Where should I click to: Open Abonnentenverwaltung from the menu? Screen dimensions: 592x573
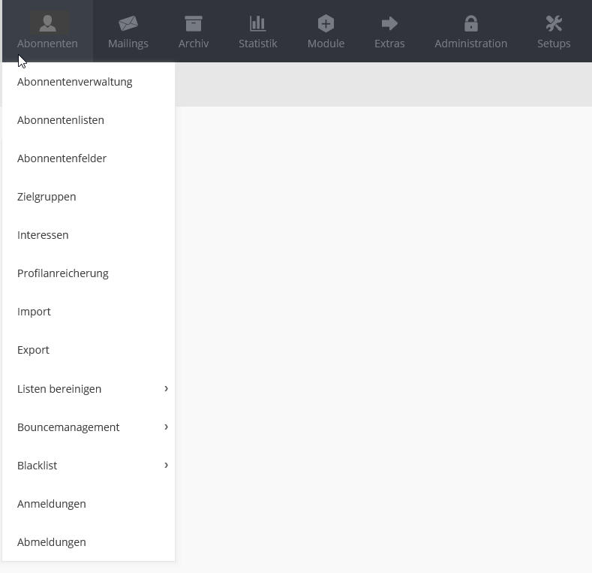pos(75,82)
